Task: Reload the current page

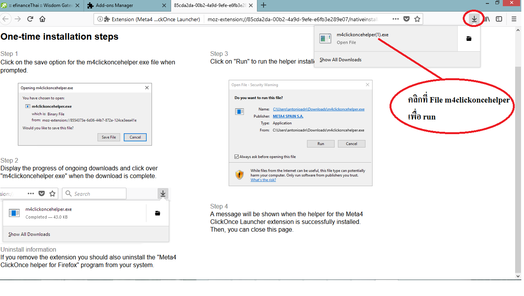Action: (x=30, y=19)
